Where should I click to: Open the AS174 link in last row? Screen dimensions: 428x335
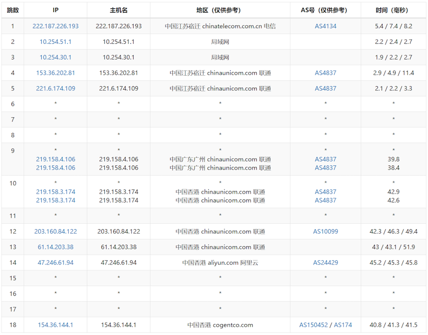343,325
